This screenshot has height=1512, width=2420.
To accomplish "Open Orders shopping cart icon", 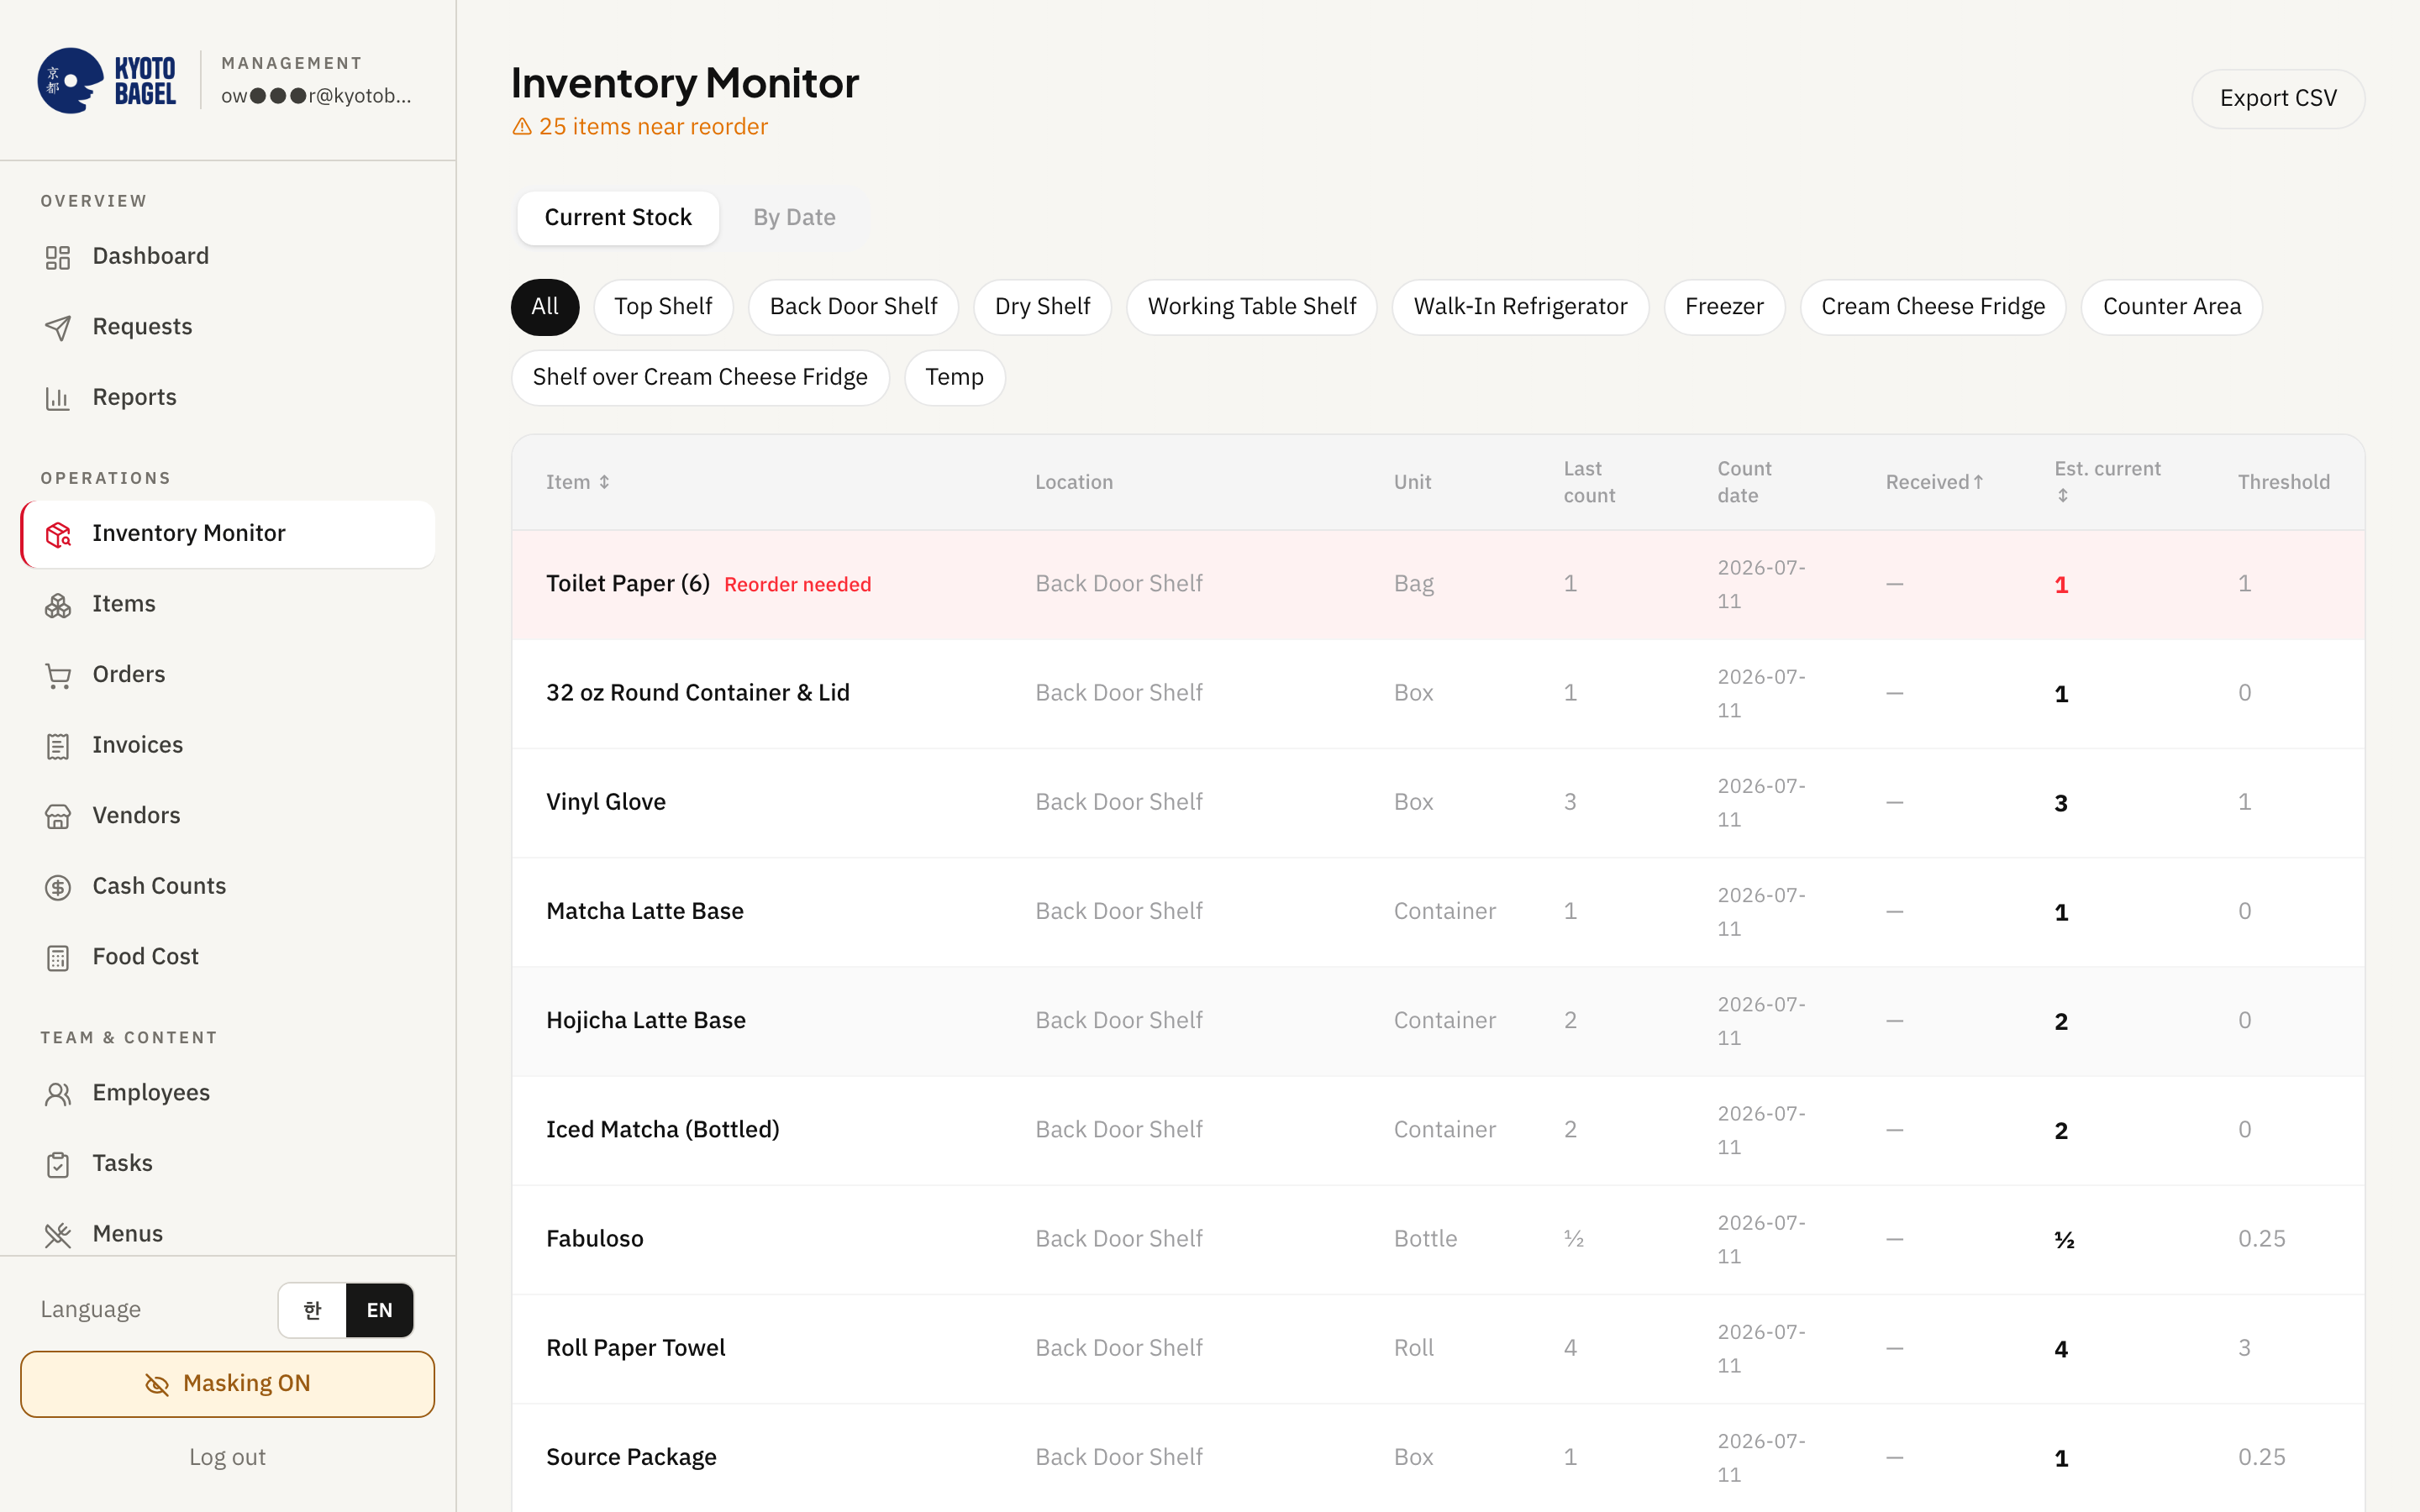I will pos(58,676).
